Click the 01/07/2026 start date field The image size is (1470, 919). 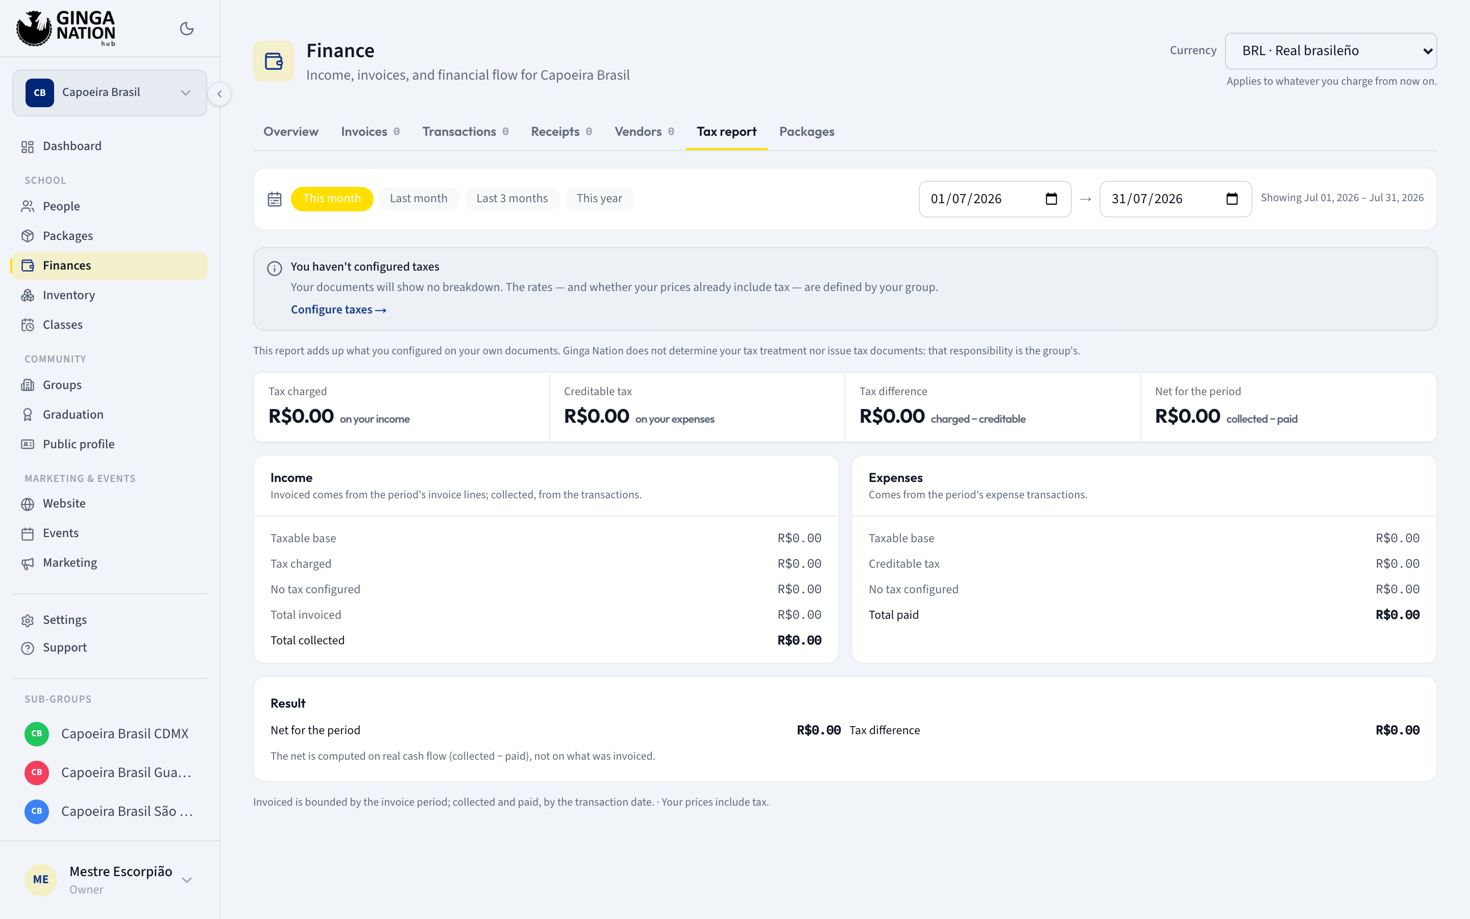995,199
